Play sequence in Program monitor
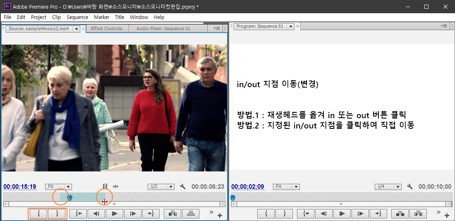Screen dimensions: 455x221 (342, 214)
